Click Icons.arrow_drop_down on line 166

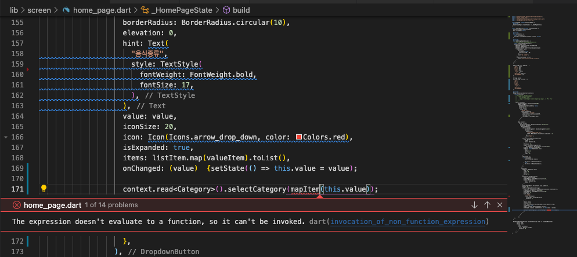212,137
